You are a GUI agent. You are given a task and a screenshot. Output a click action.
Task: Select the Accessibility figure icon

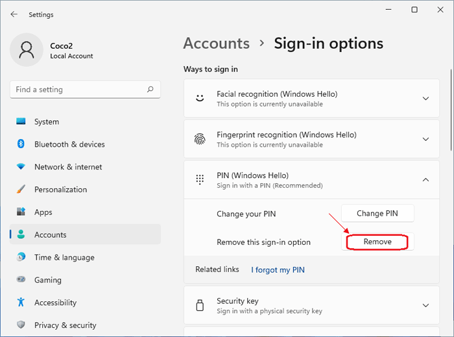coord(21,302)
